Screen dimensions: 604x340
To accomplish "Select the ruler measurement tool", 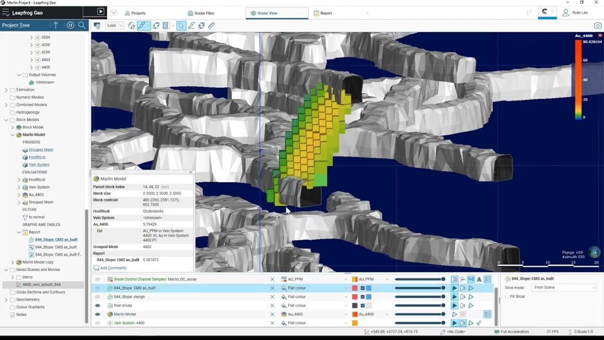I will coord(211,25).
